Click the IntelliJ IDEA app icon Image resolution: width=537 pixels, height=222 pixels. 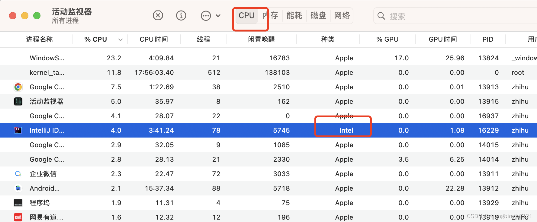tap(18, 130)
